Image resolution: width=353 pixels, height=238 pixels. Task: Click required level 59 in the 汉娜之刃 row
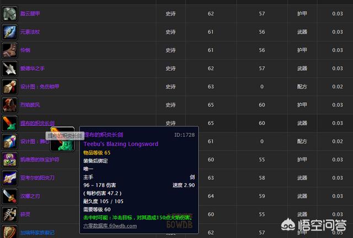pos(262,196)
